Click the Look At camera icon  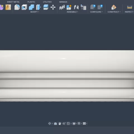point(55,124)
